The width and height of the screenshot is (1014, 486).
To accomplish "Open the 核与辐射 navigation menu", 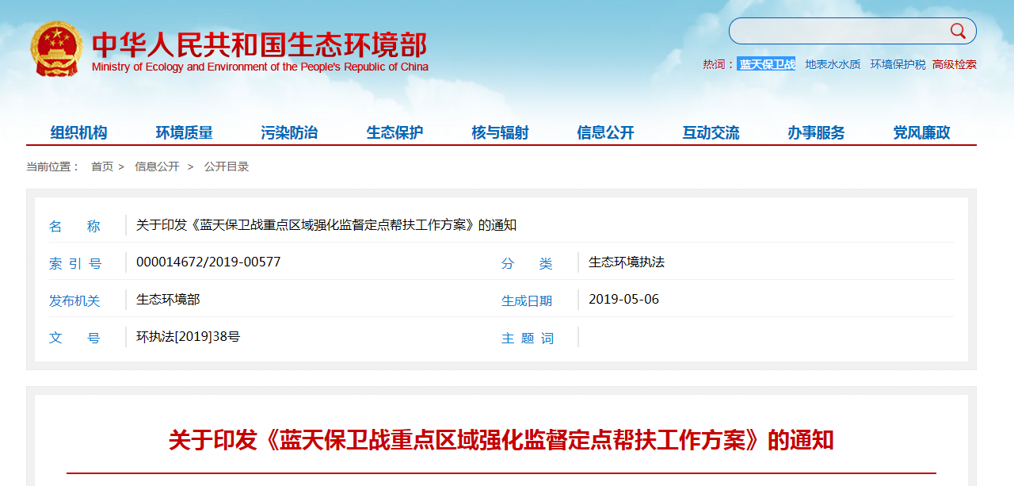I will pyautogui.click(x=501, y=132).
